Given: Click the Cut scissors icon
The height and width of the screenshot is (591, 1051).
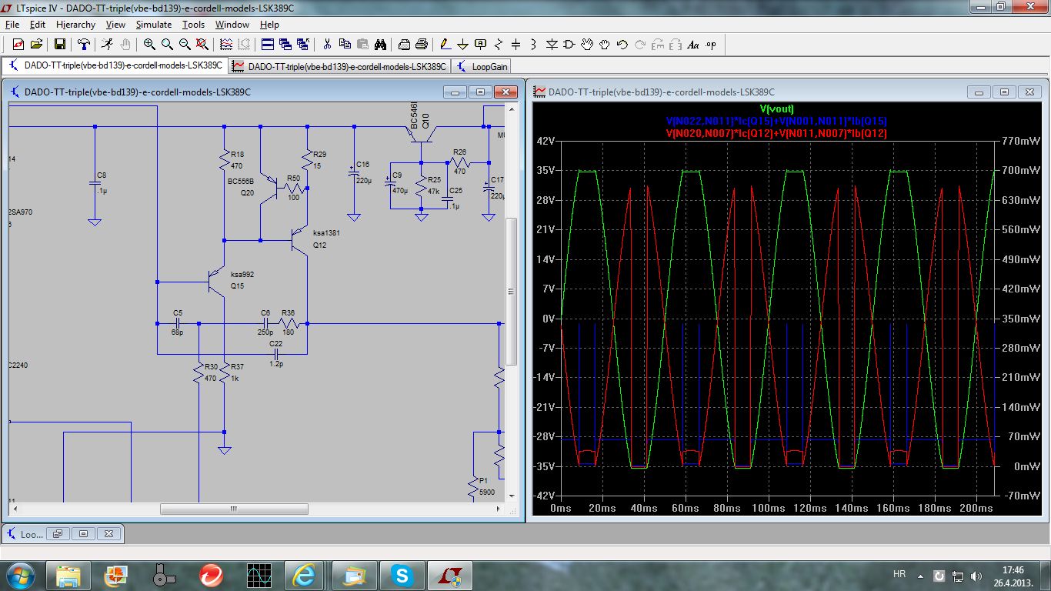Looking at the screenshot, I should coord(327,44).
